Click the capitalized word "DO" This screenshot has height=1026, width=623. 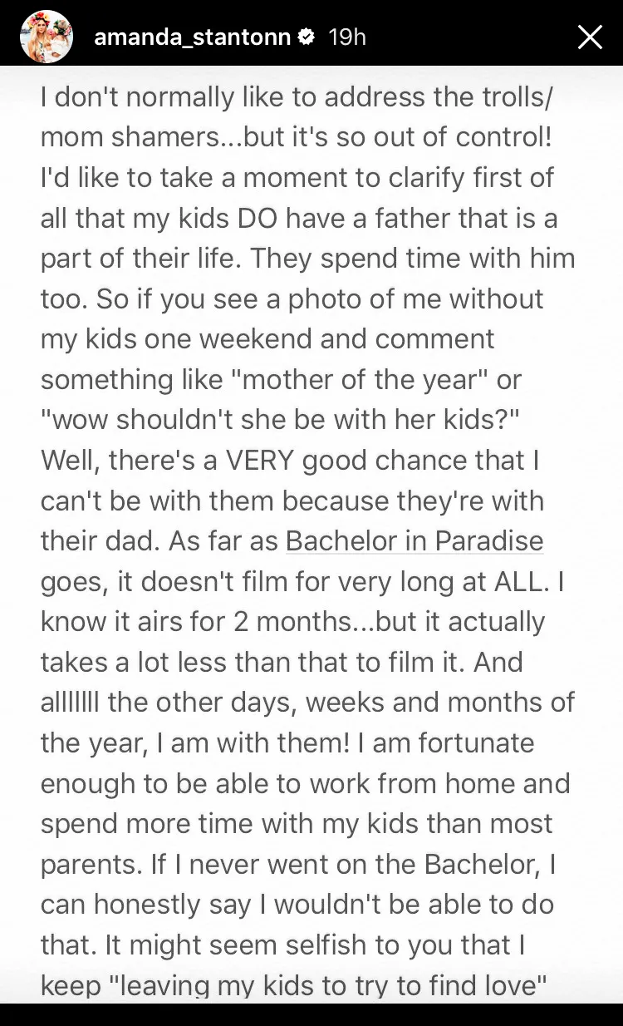tap(259, 218)
